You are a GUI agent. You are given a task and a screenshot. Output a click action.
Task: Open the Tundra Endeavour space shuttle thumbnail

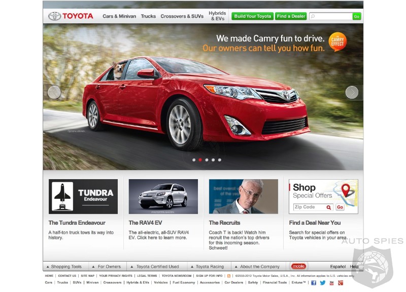pyautogui.click(x=83, y=196)
